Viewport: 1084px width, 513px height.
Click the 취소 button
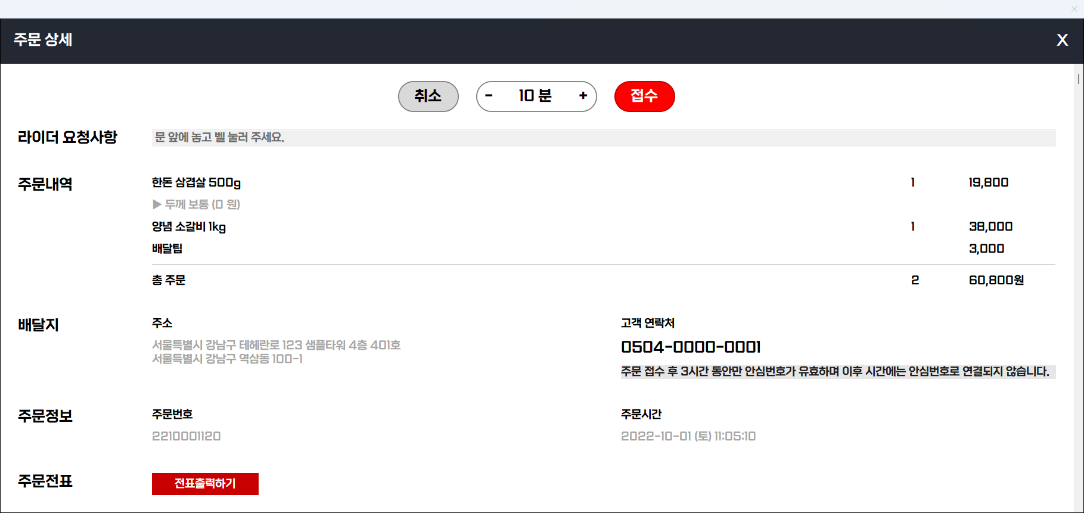tap(428, 96)
